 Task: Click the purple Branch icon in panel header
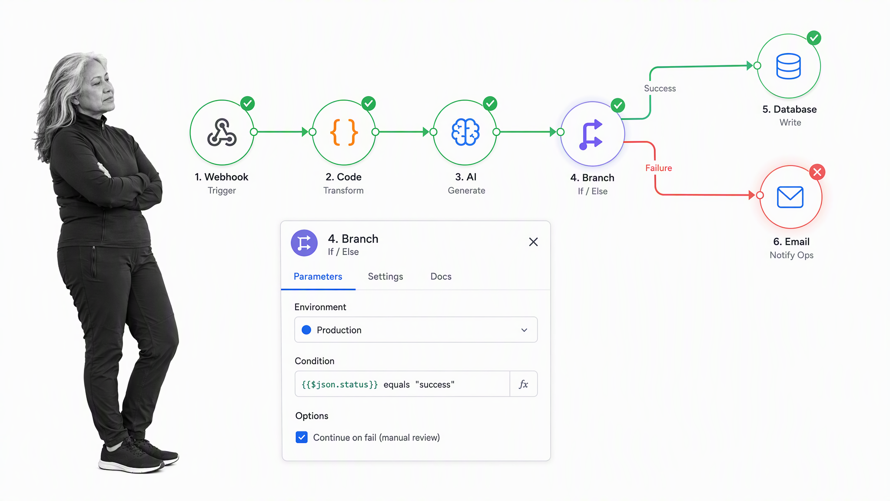coord(304,243)
